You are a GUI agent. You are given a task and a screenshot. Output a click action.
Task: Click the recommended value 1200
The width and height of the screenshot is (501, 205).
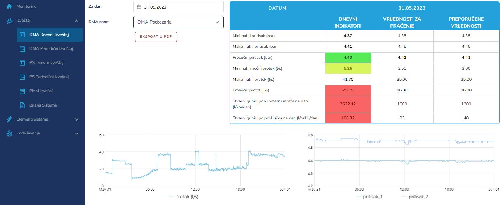point(466,104)
